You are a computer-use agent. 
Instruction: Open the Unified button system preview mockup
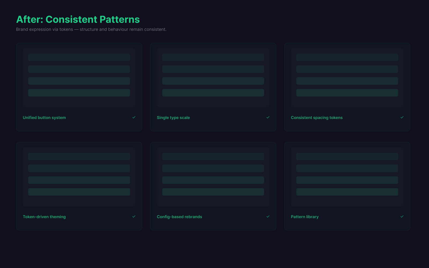click(x=79, y=78)
